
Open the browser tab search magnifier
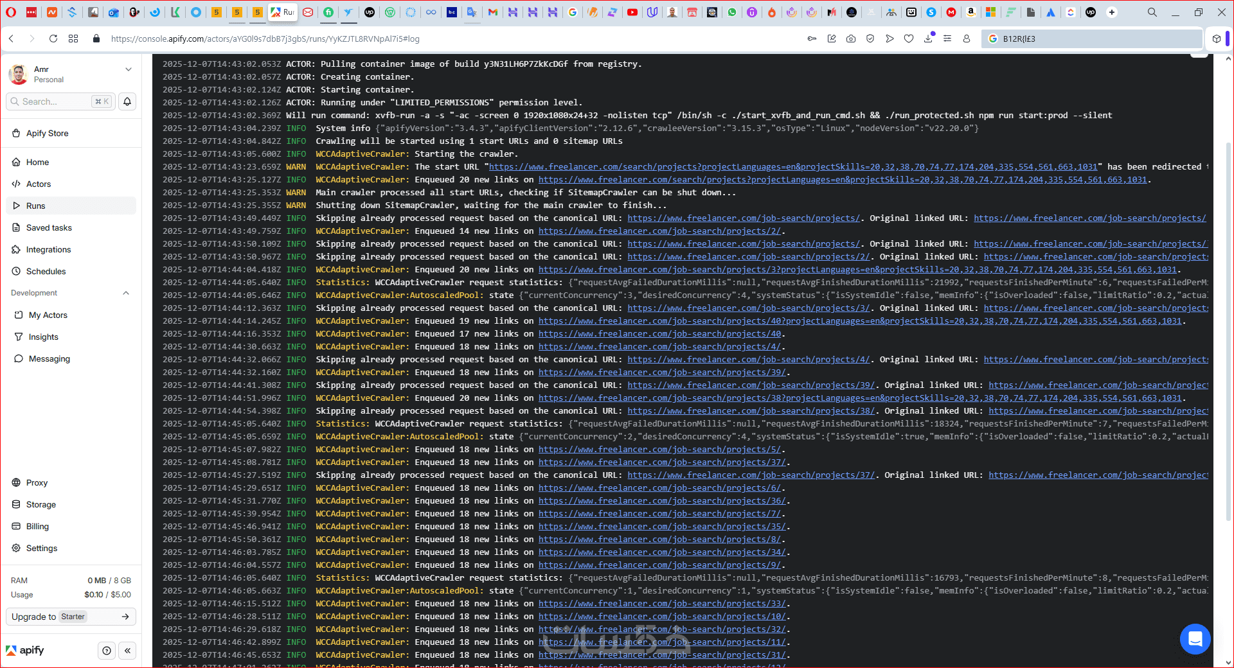pyautogui.click(x=1152, y=12)
